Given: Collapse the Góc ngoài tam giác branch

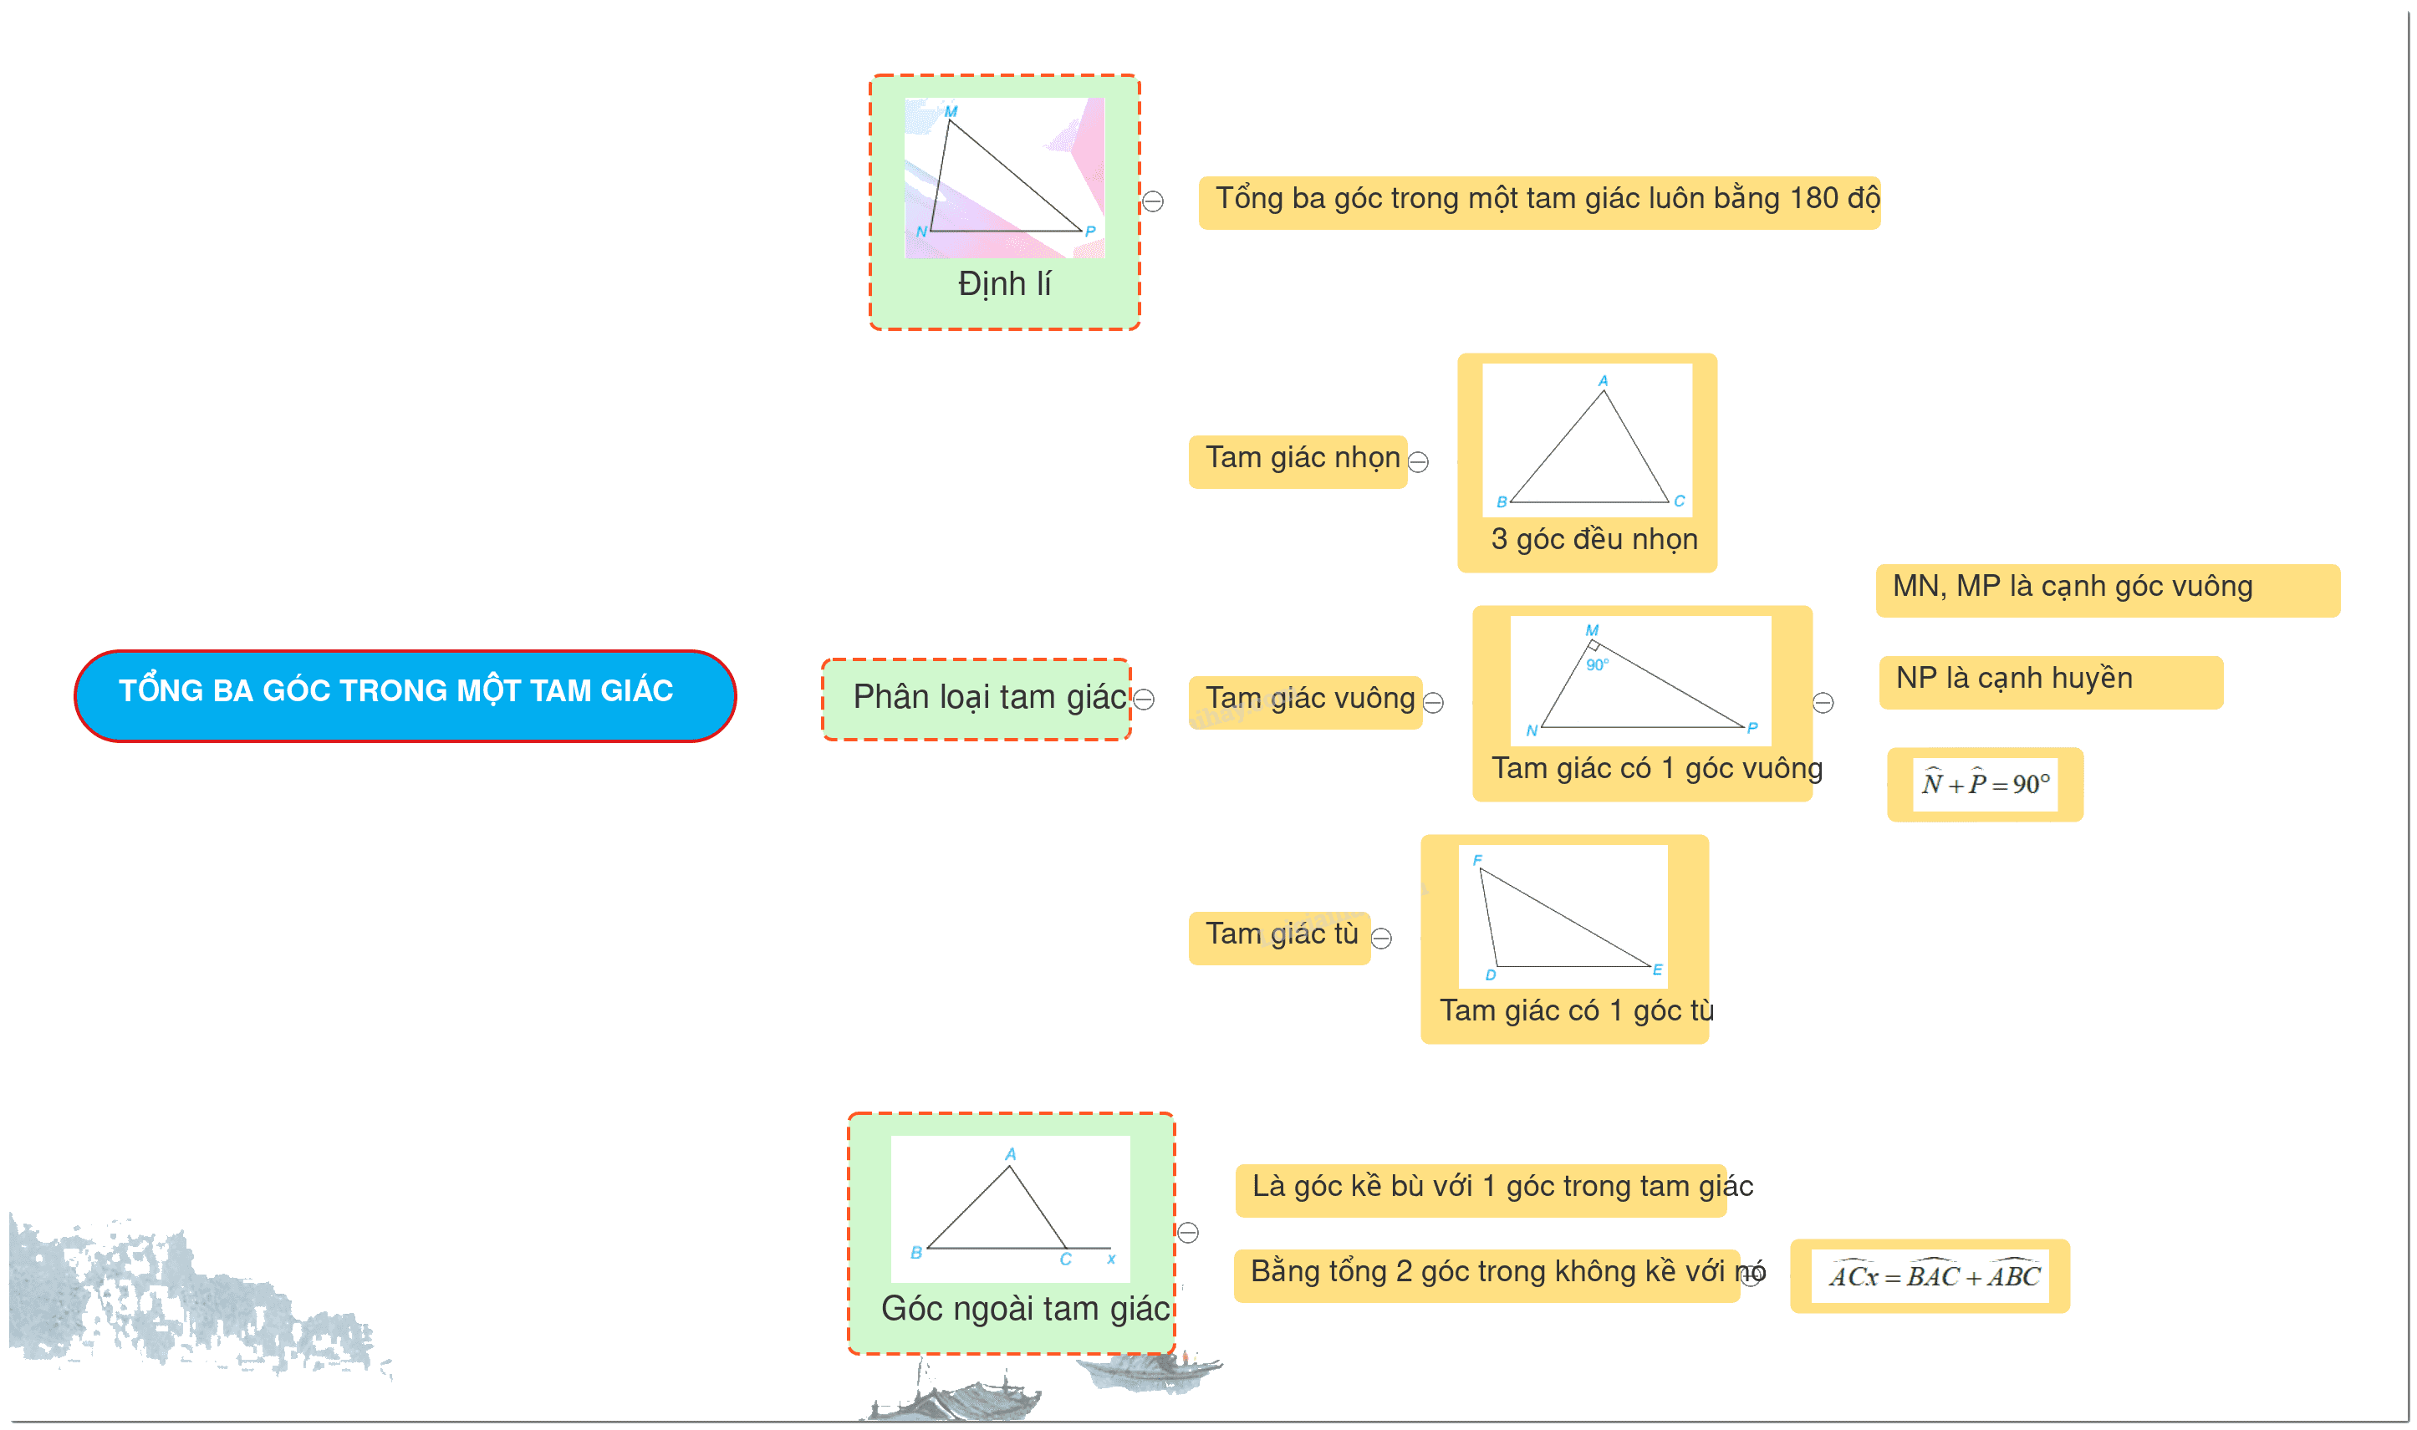Looking at the screenshot, I should [1188, 1233].
